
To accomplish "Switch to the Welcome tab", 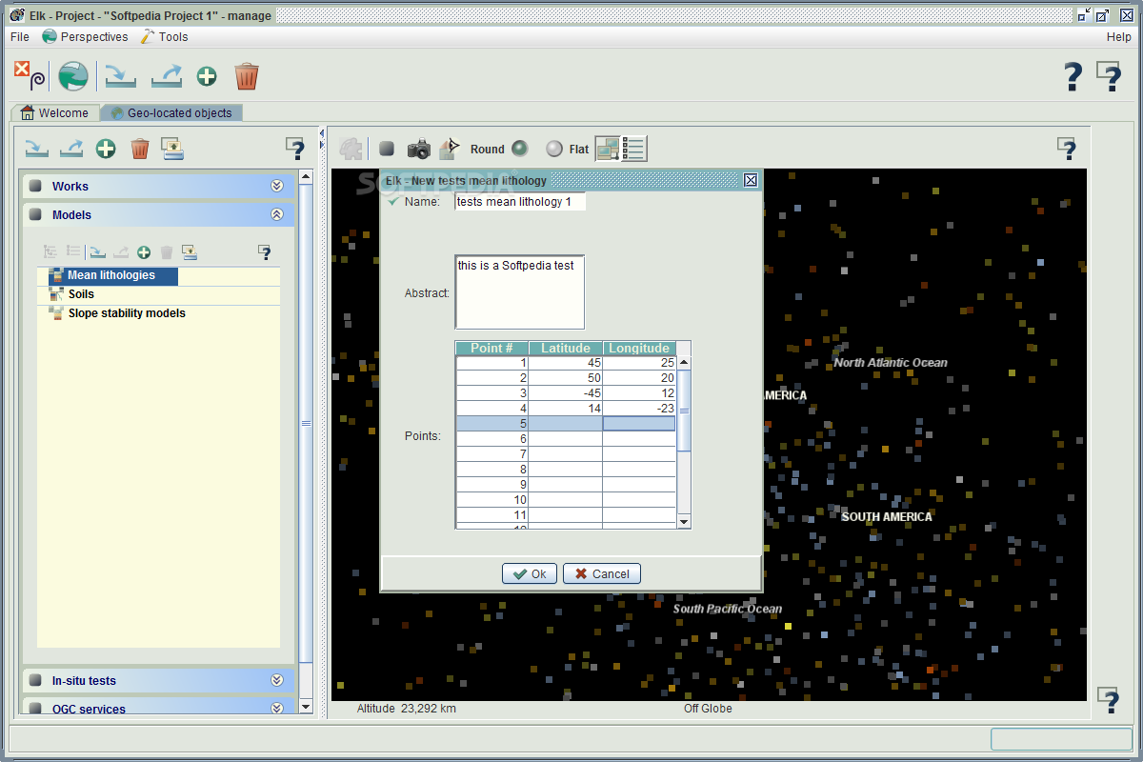I will click(55, 112).
